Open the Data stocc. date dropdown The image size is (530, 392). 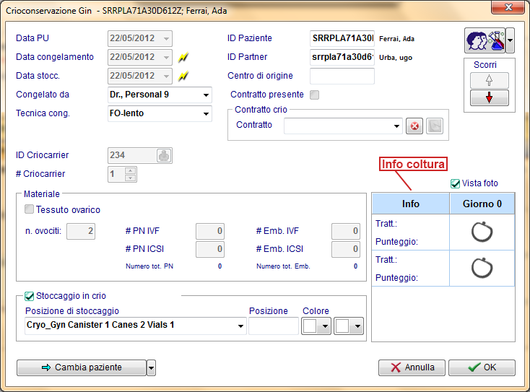coord(166,77)
